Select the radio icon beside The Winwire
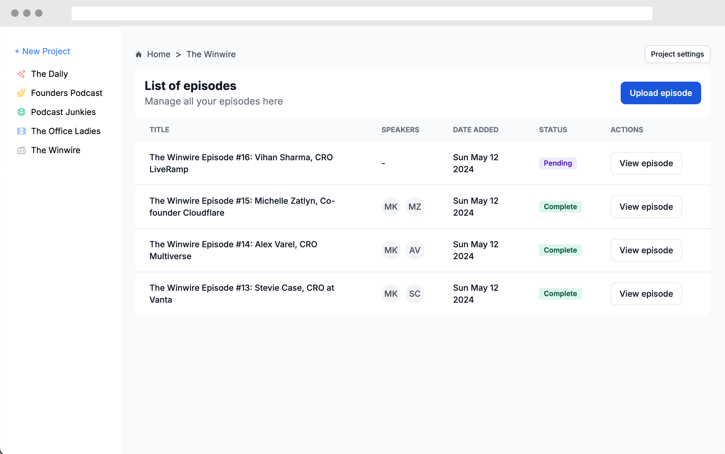 (x=21, y=150)
